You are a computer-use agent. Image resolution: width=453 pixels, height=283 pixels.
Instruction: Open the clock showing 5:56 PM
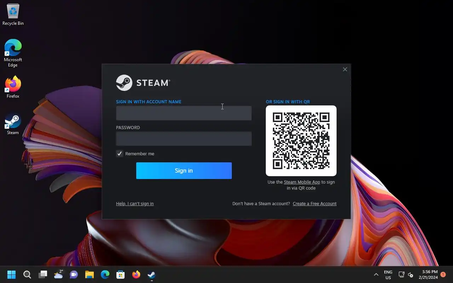tap(428, 275)
